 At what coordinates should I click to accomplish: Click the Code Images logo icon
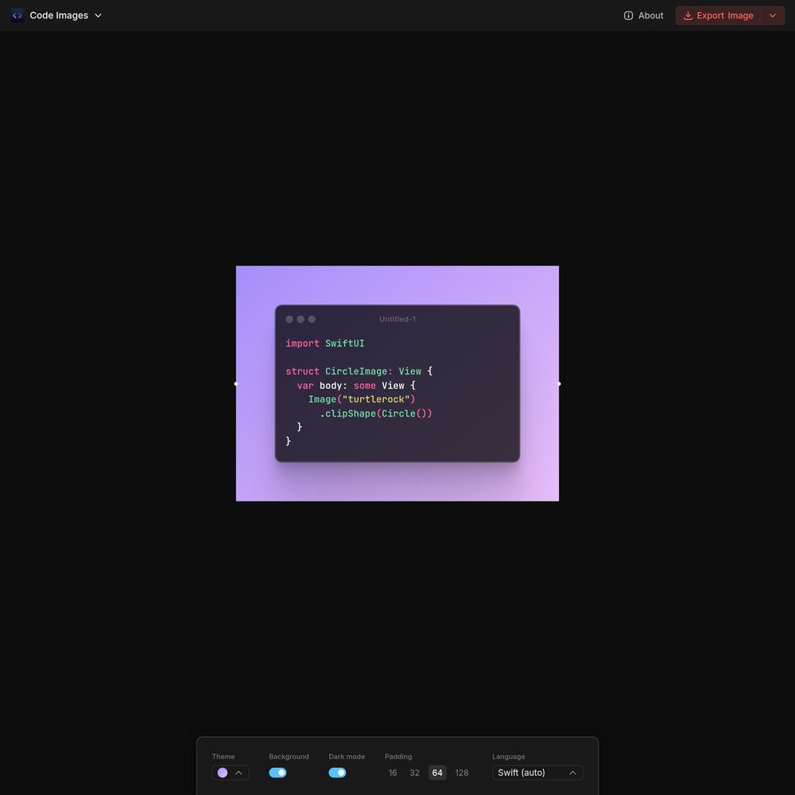pos(17,15)
